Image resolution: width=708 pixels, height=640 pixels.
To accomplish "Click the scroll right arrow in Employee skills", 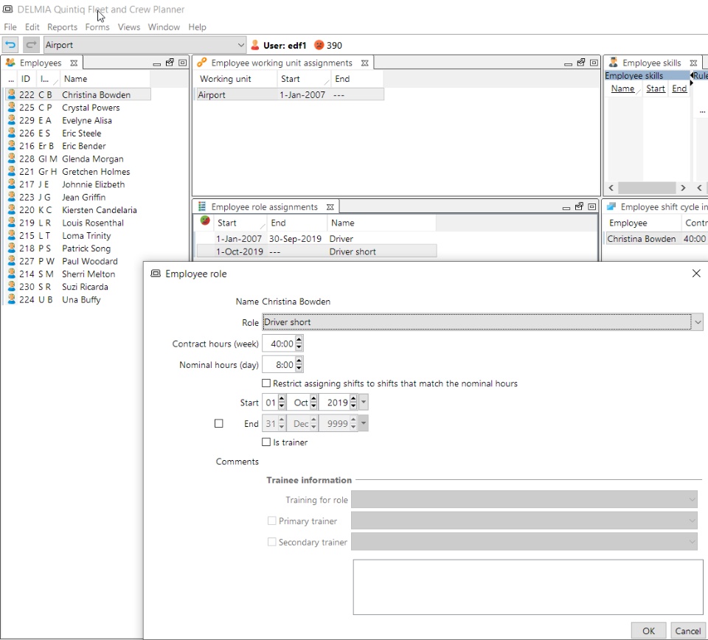I will click(683, 188).
